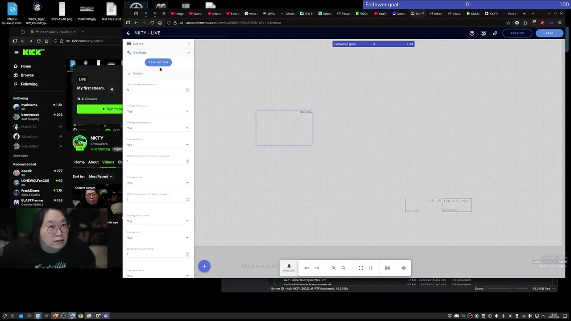
Task: Add a widget with the plus button
Action: coord(204,266)
